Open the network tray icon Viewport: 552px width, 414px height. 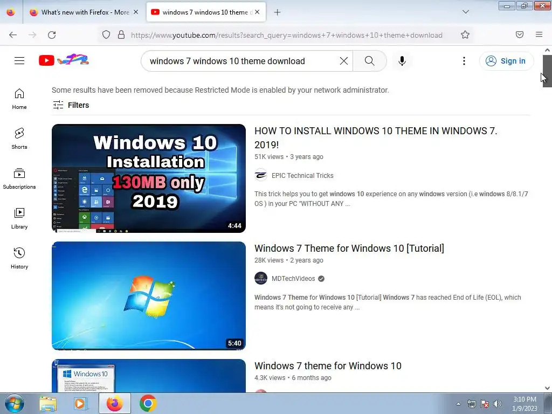(x=471, y=404)
